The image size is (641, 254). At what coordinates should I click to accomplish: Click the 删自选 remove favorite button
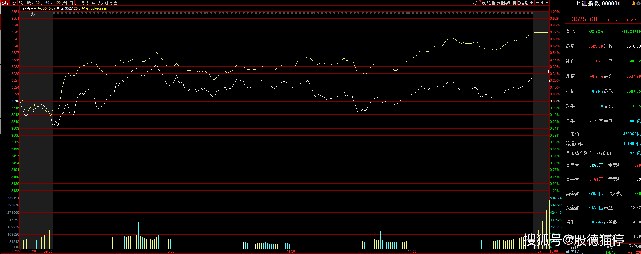pyautogui.click(x=523, y=3)
